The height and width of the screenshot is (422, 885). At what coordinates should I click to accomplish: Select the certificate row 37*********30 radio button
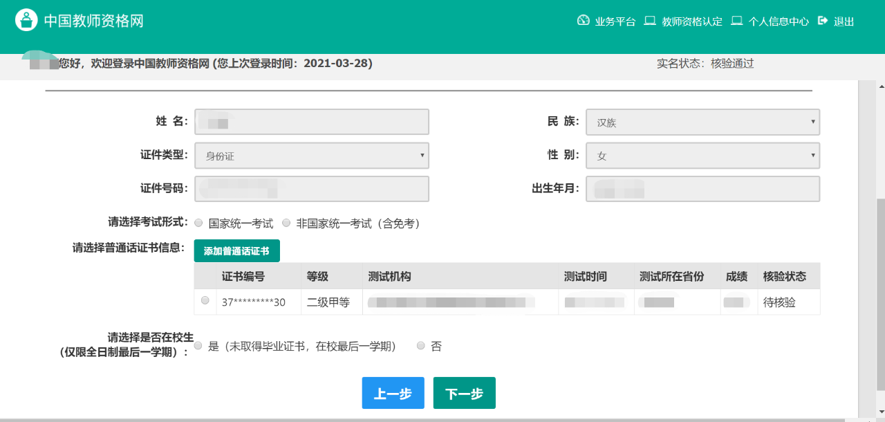[x=205, y=301]
